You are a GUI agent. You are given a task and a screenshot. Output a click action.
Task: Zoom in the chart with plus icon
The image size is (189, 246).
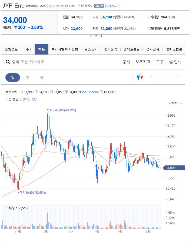[179, 77]
